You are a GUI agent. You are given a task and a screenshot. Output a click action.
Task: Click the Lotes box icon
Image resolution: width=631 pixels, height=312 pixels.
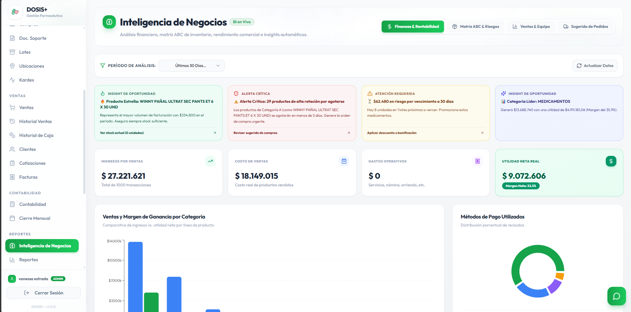12,52
